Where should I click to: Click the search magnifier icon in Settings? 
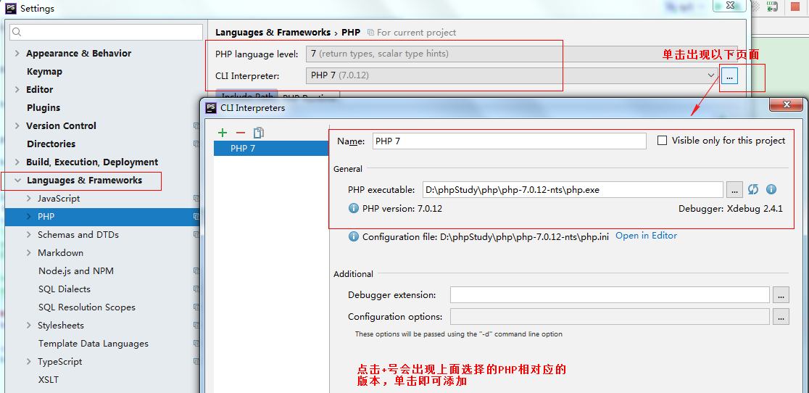[x=17, y=32]
